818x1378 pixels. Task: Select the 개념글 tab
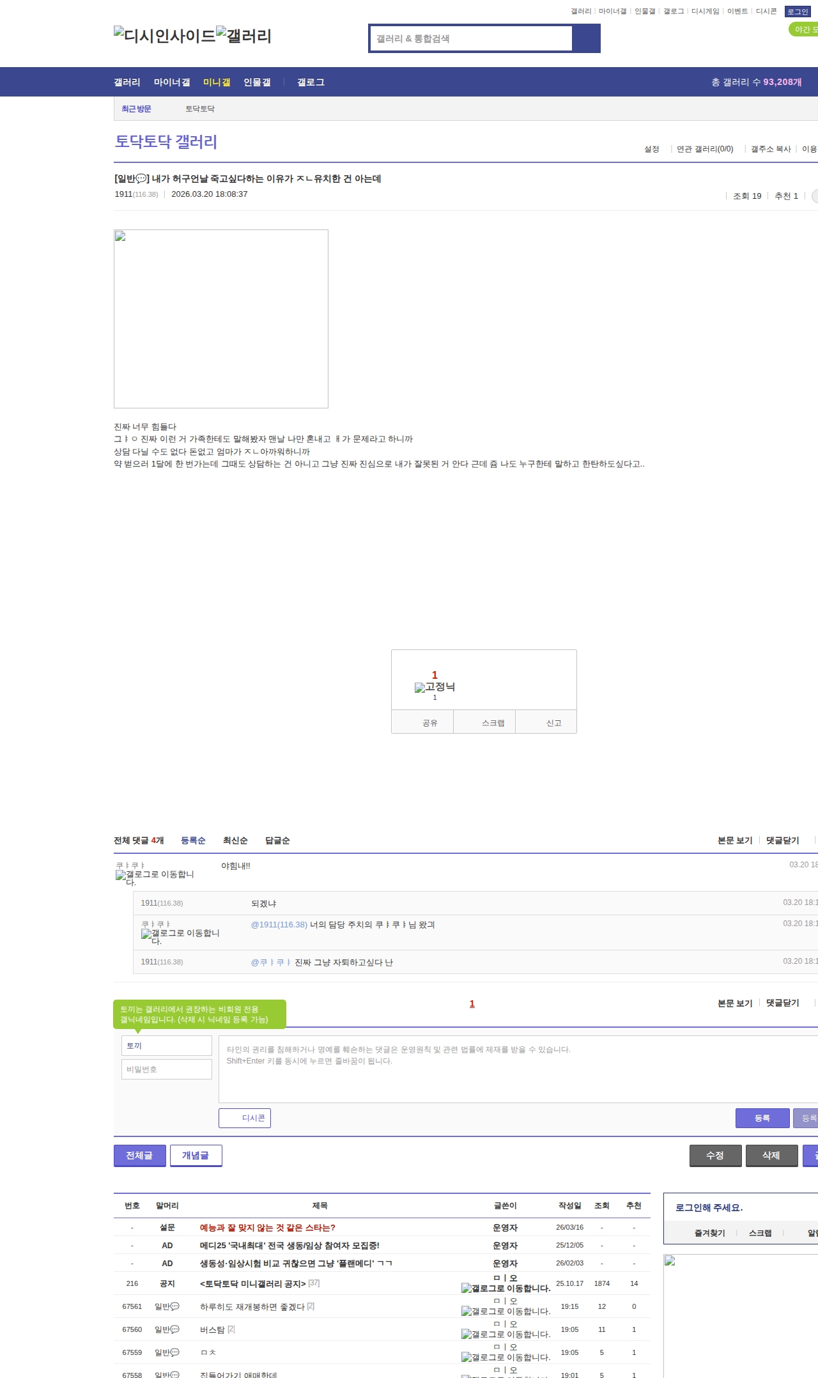196,1155
